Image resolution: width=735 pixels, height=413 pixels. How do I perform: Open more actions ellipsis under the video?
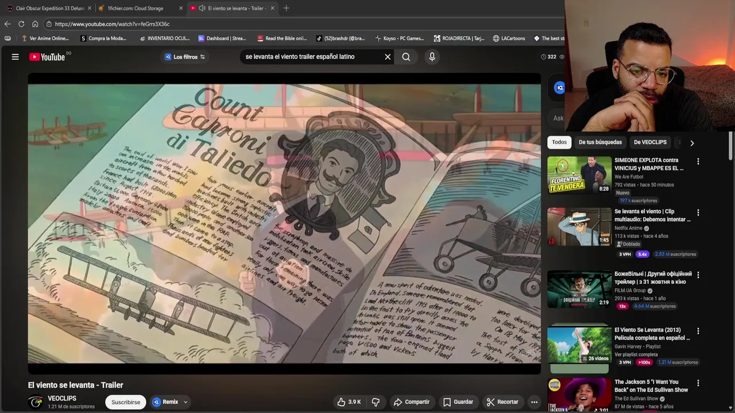point(534,402)
